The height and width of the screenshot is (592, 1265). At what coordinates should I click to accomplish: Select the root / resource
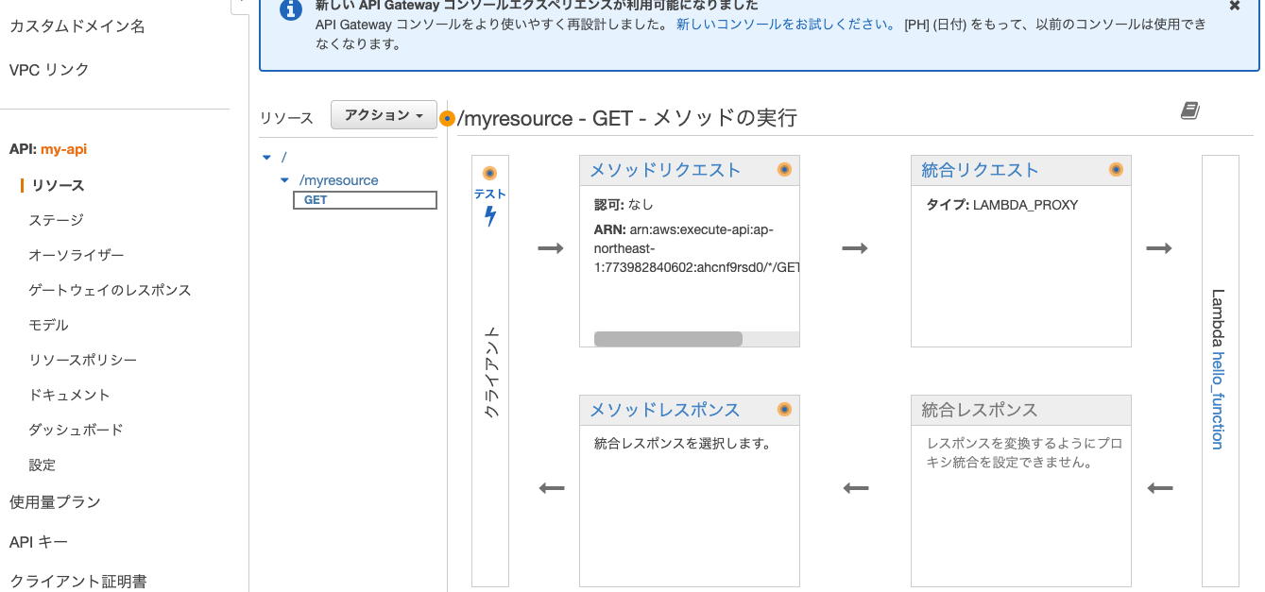pos(283,157)
